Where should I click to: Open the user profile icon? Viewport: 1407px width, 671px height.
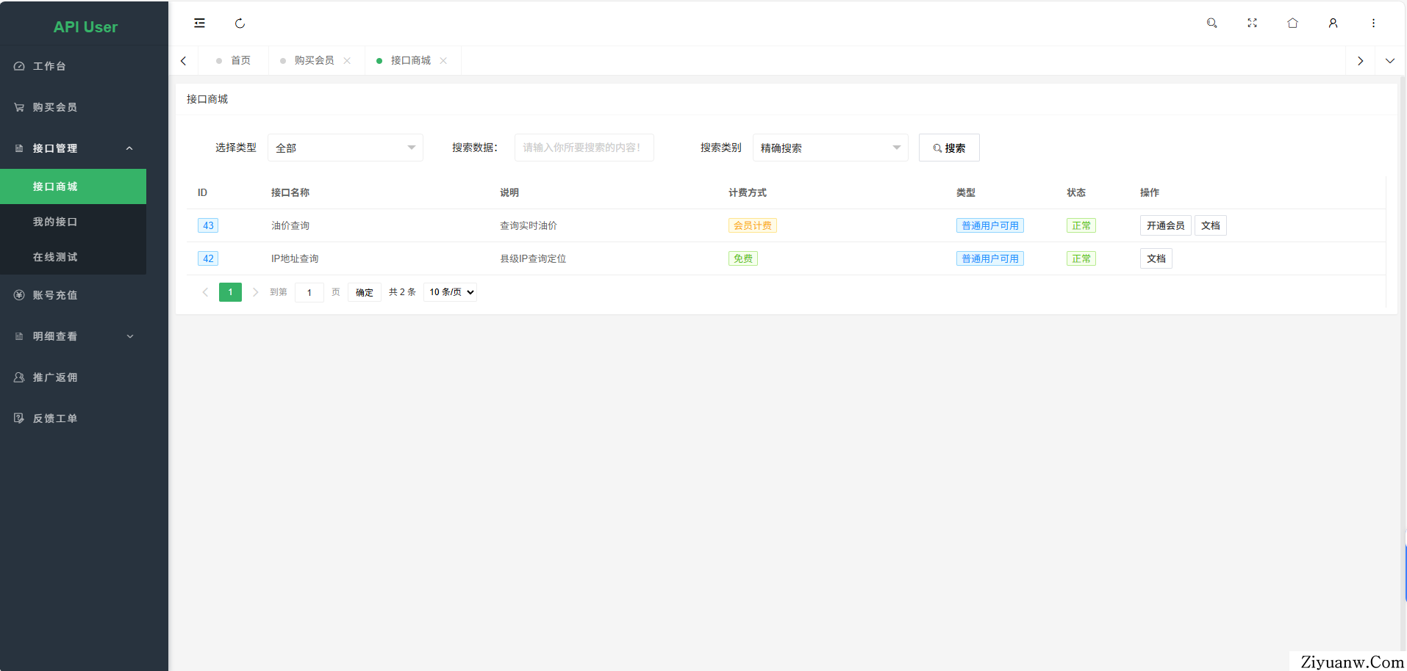1333,23
